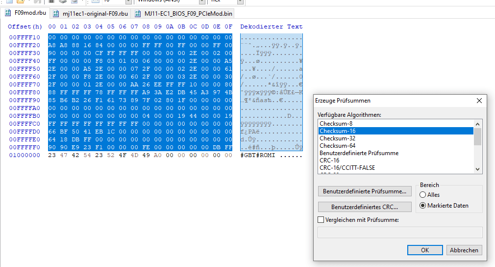Image resolution: width=495 pixels, height=267 pixels.
Task: Click the algorithm list scroll-down arrow
Action: [x=477, y=169]
